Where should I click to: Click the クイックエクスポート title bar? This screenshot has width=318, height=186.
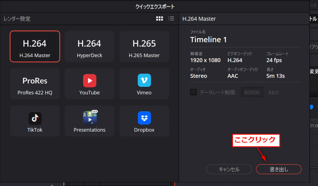point(155,6)
